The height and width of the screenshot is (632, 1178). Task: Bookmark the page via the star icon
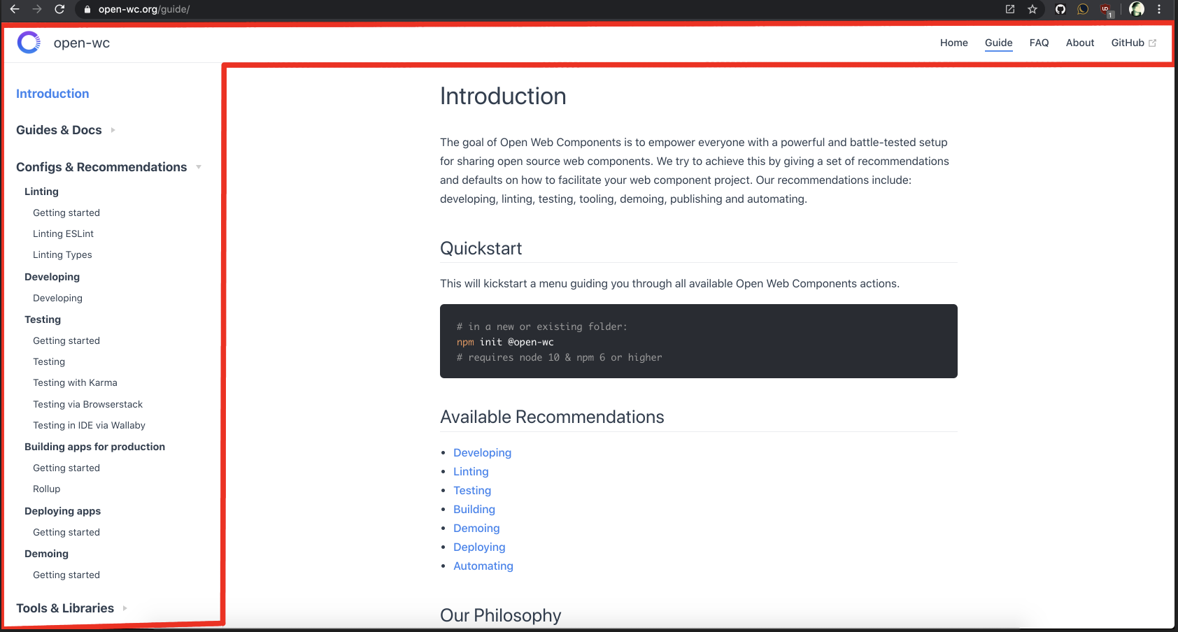(x=1032, y=10)
